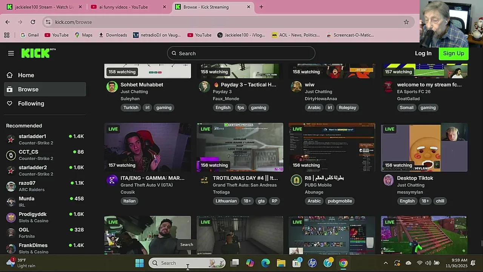Open R8 PUBG Mobile stream thumbnail
The image size is (483, 272).
(x=332, y=147)
